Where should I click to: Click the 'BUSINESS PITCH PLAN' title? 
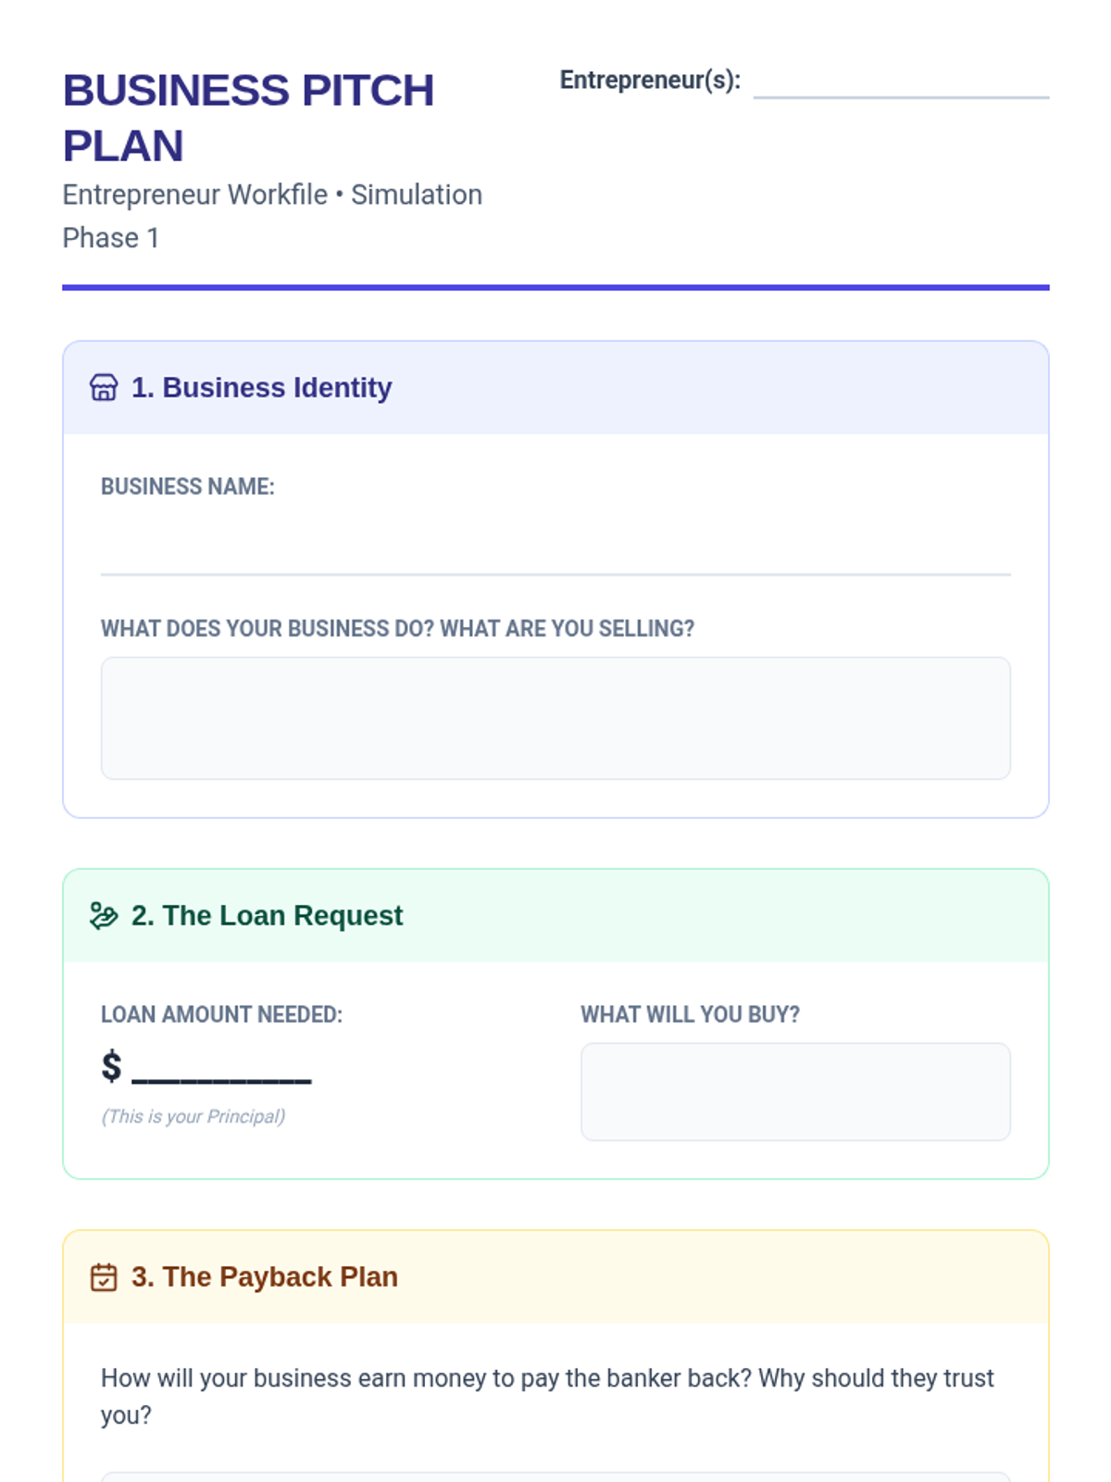[x=248, y=118]
